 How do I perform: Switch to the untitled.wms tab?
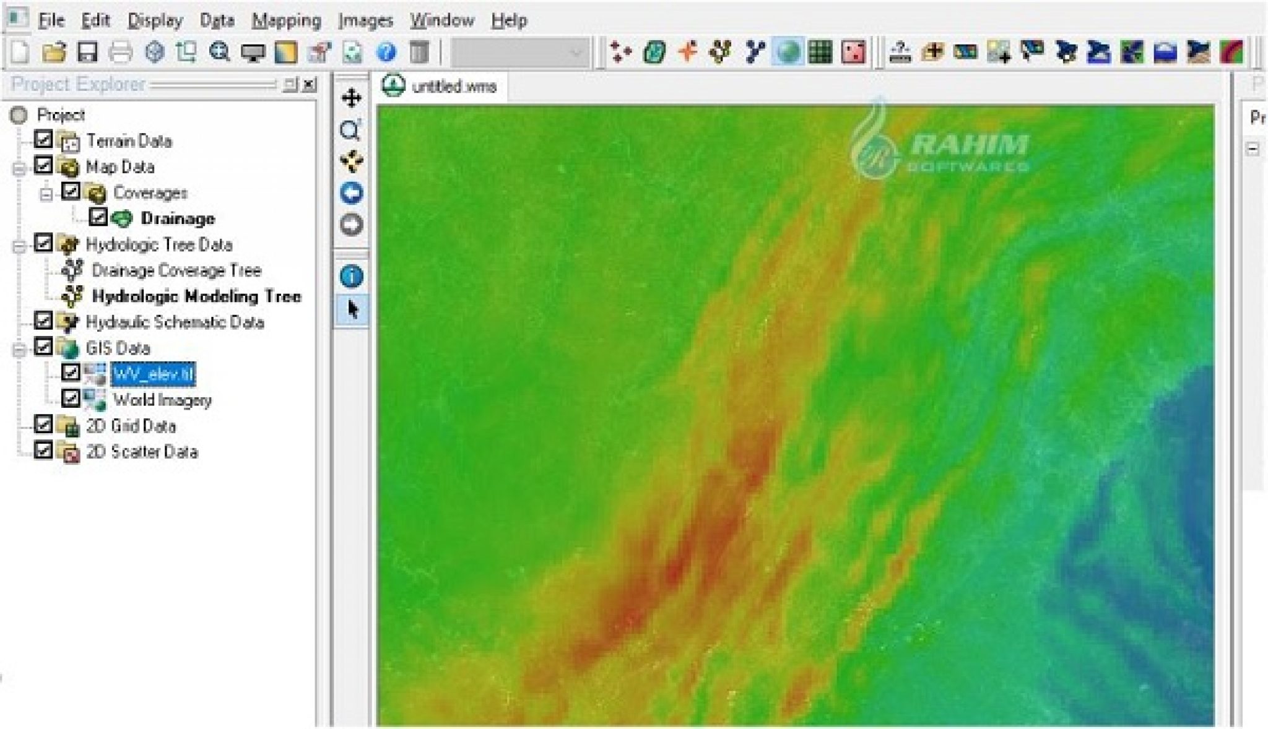(x=451, y=87)
